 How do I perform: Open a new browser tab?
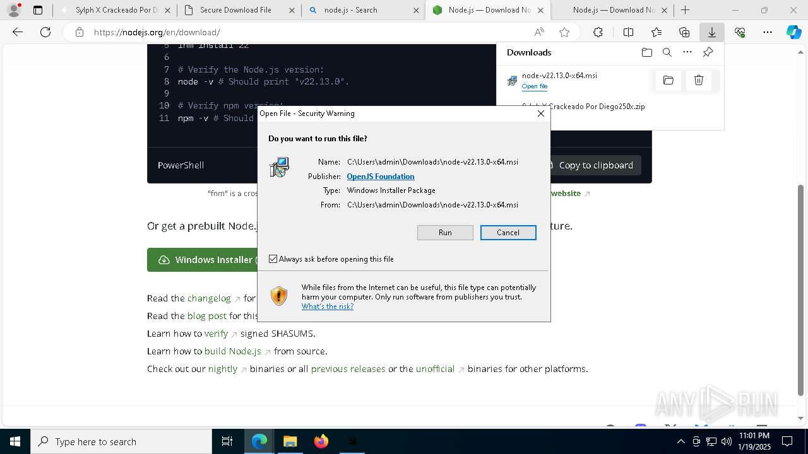[685, 10]
